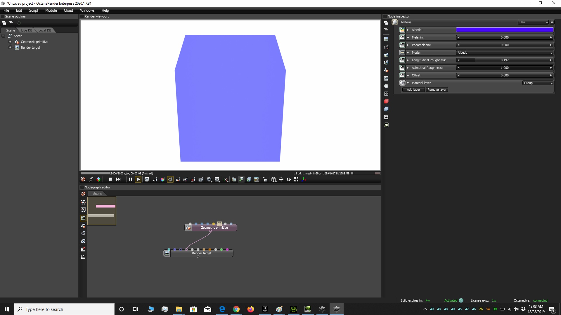561x315 pixels.
Task: Open the Script menu
Action: click(x=34, y=10)
